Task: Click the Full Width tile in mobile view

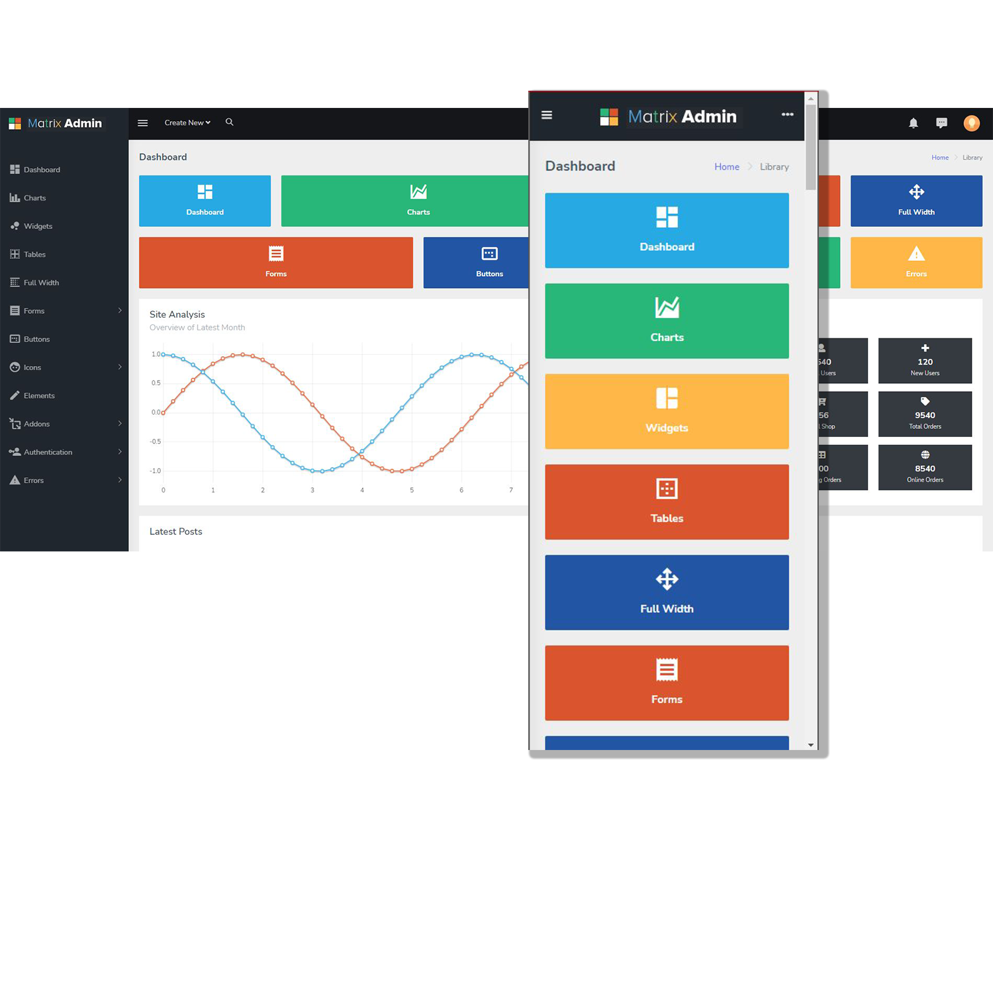Action: 667,592
